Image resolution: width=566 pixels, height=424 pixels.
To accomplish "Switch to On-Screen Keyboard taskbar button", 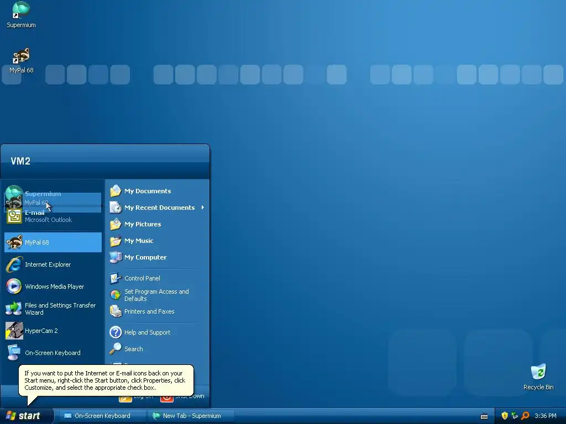I will 102,416.
